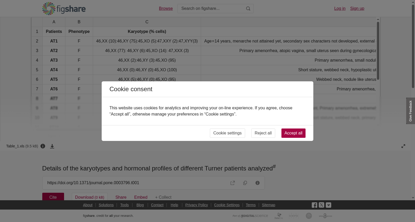Viewport: 415px width, 222px height.
Task: Open figshare X (Twitter) icon
Action: point(321,205)
